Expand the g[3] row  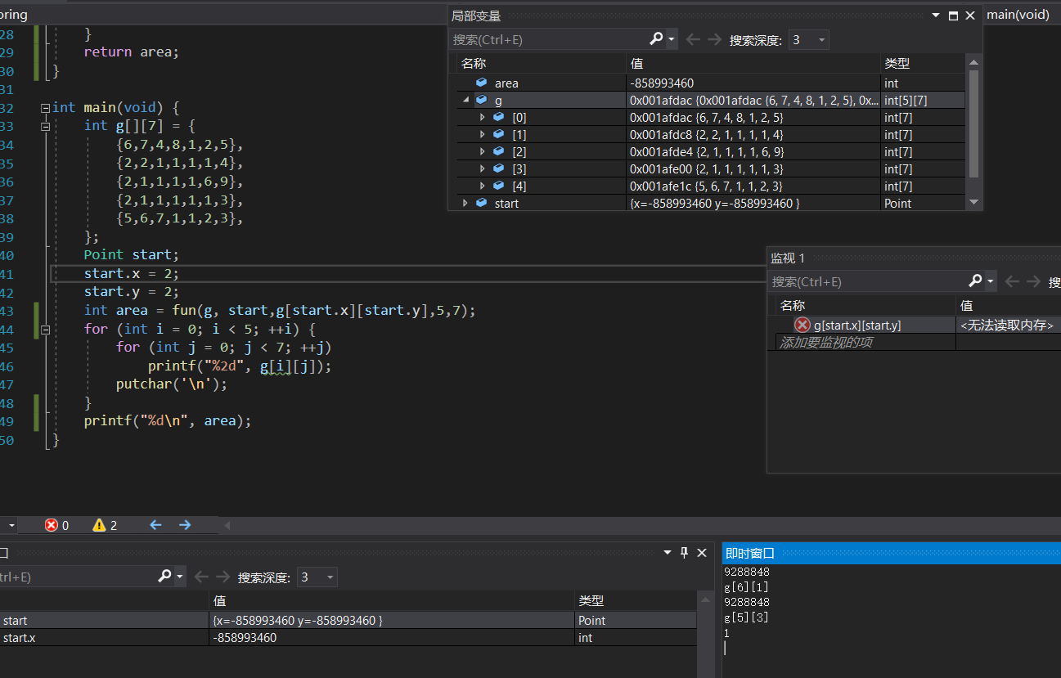click(x=483, y=168)
